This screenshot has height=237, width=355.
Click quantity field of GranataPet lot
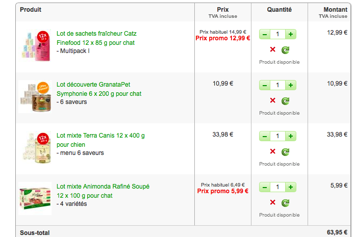277,85
